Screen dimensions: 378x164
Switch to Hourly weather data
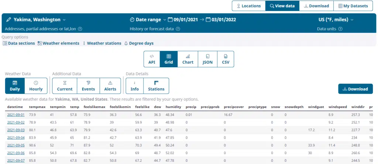36,86
